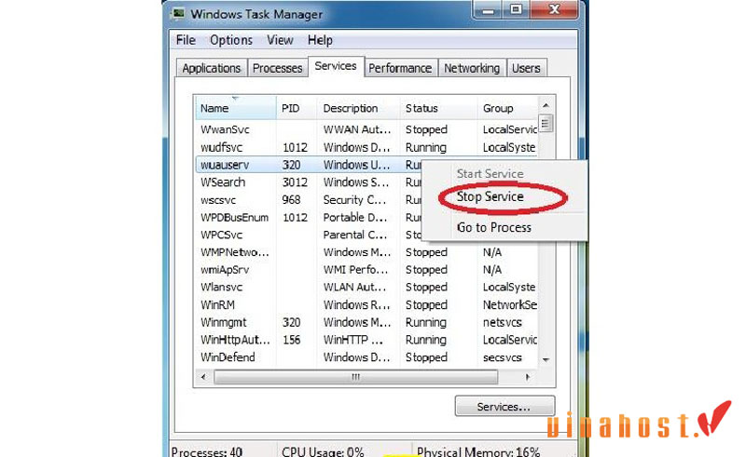Click the Services... button
Screen dimensions: 746x457
click(504, 407)
